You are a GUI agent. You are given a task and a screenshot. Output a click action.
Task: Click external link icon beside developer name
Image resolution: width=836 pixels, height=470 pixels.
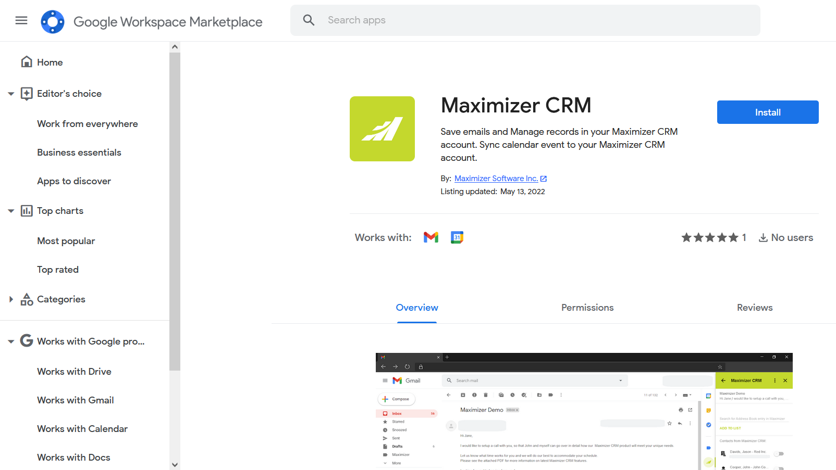coord(544,179)
